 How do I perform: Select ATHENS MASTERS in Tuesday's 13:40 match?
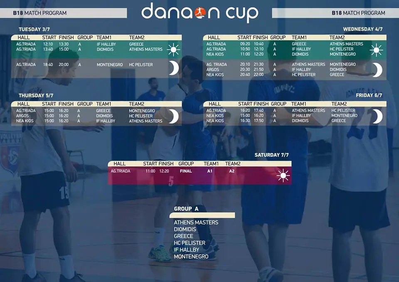click(145, 49)
